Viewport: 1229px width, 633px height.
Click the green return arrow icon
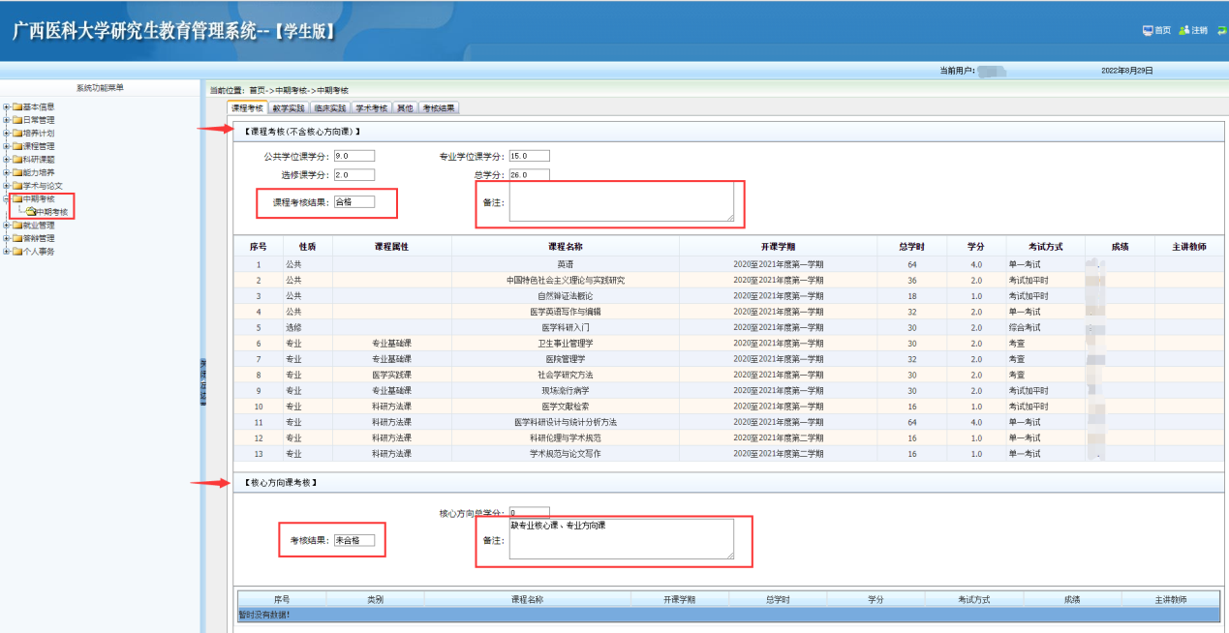point(1222,31)
